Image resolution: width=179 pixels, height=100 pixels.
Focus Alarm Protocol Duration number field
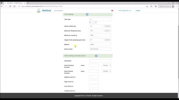coord(94,65)
